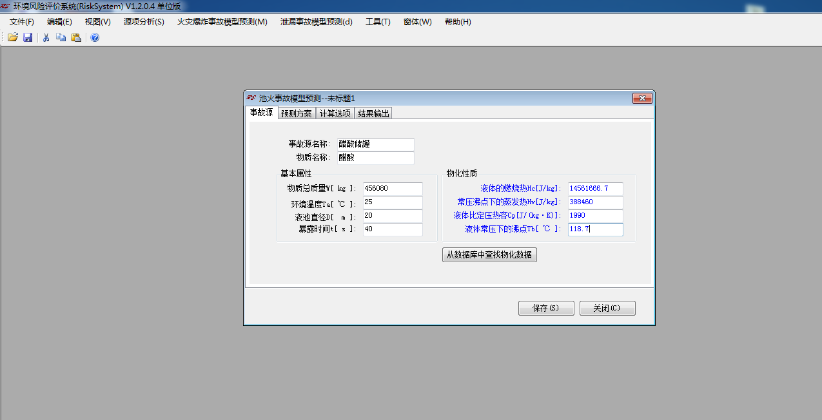Click the 蒸发热Hv field showing 388460
This screenshot has width=822, height=420.
tap(596, 202)
